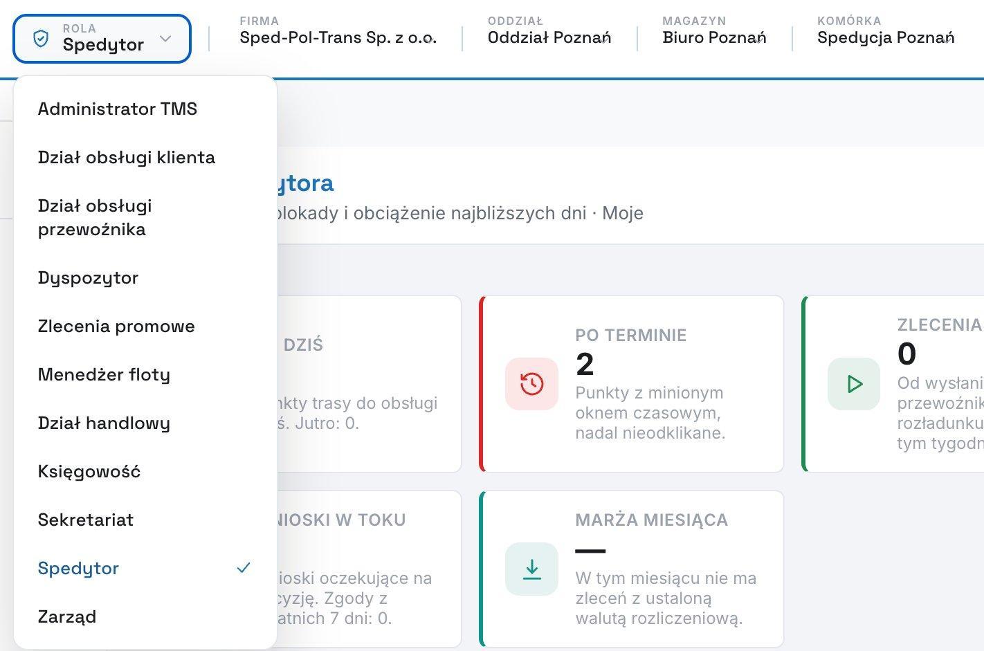Click the Marża miesiąca card title
Viewport: 984px width, 651px height.
(652, 520)
